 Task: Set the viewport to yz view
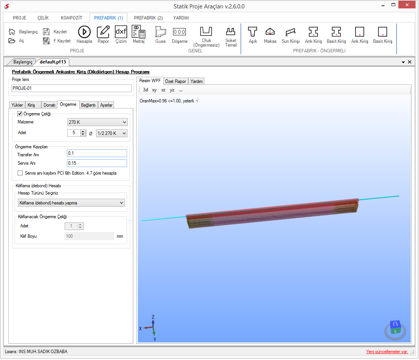(172, 90)
